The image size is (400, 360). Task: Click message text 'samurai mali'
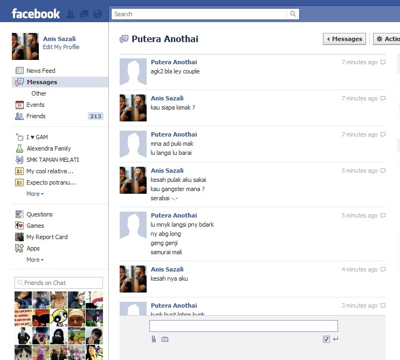166,252
